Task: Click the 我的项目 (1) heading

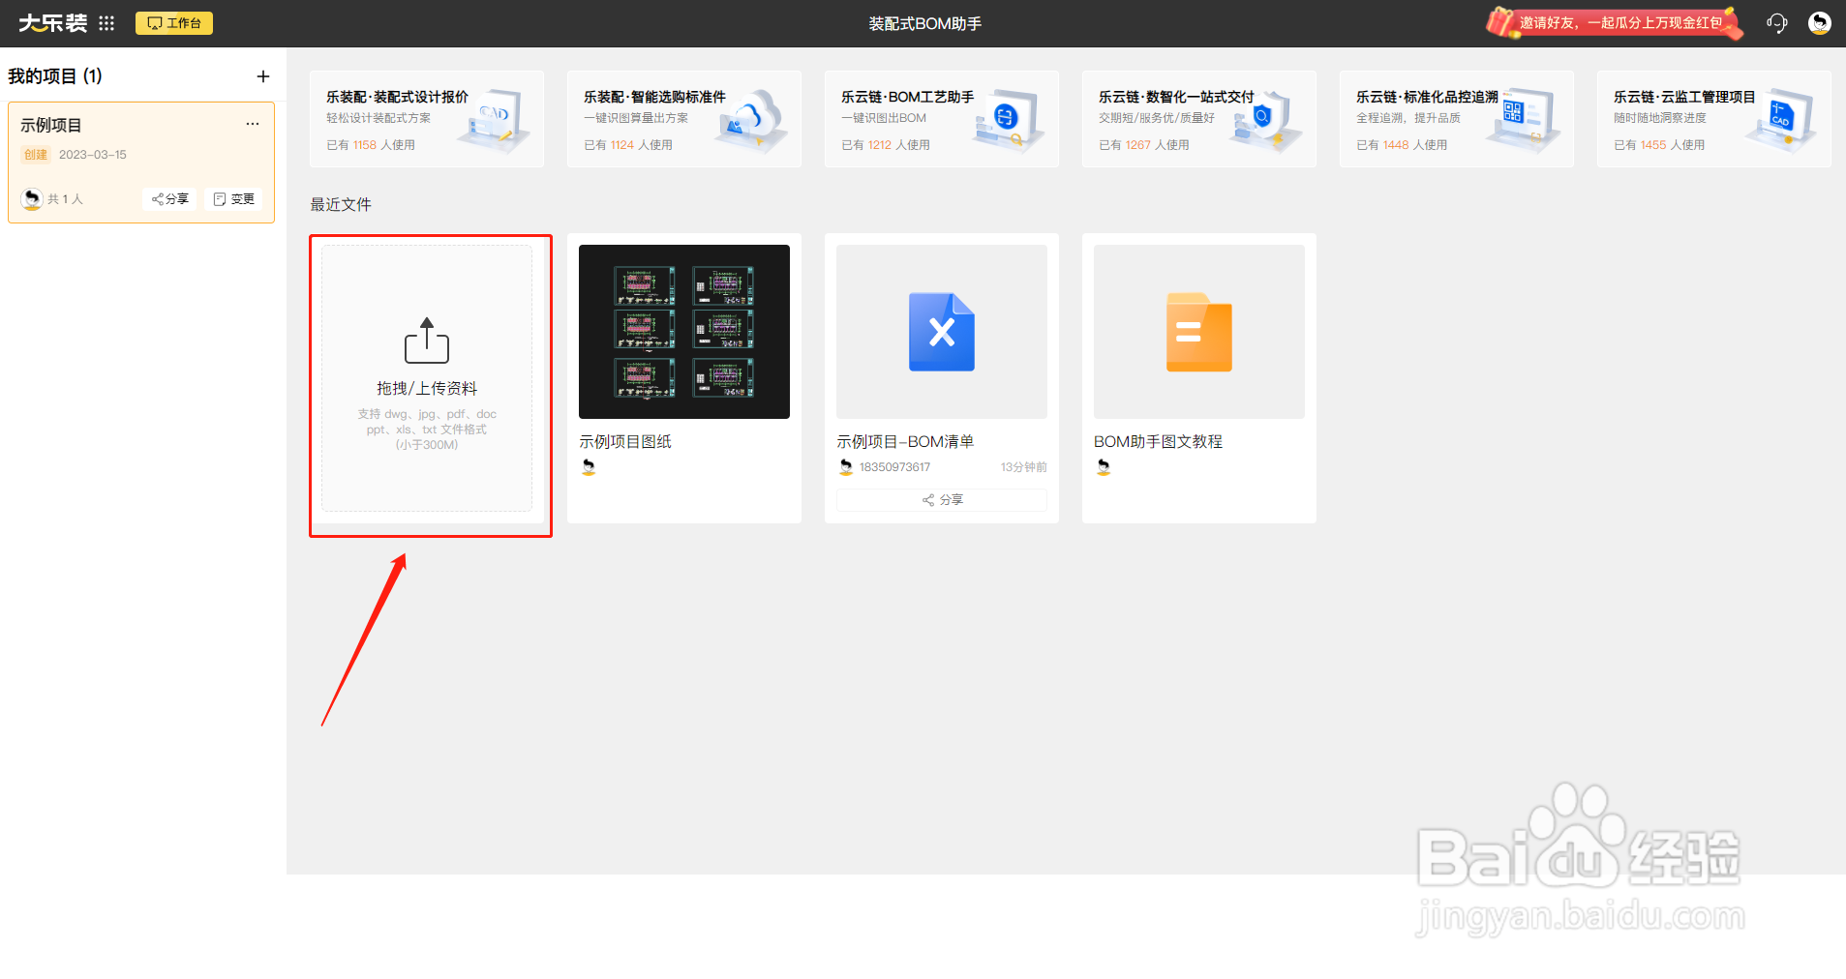Action: (x=55, y=76)
